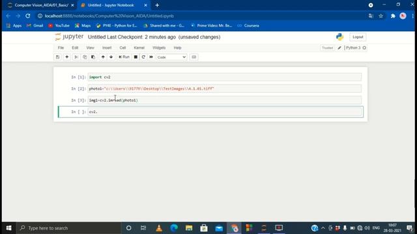This screenshot has height=234, width=417.
Task: Open File Explorer from taskbar
Action: 189,228
